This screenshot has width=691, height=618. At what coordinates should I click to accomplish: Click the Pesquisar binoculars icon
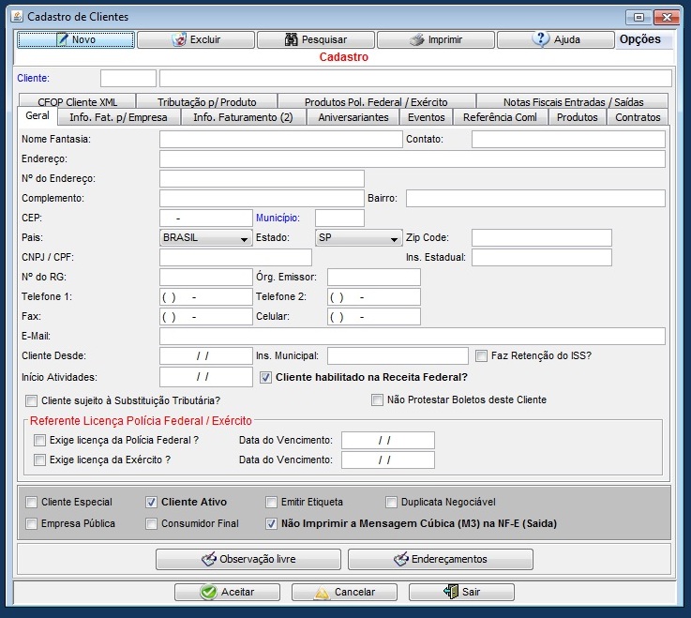tap(291, 39)
